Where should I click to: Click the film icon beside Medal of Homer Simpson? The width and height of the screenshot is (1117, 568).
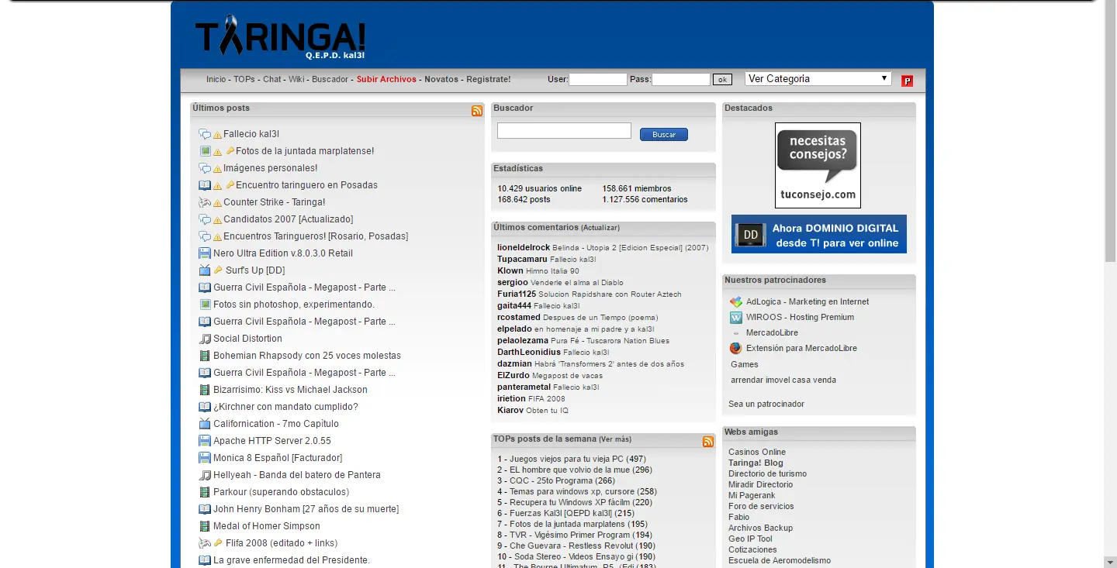pos(205,526)
